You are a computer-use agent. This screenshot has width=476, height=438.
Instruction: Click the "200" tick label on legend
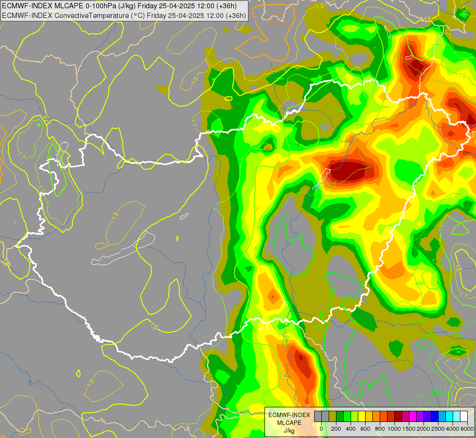coord(336,429)
